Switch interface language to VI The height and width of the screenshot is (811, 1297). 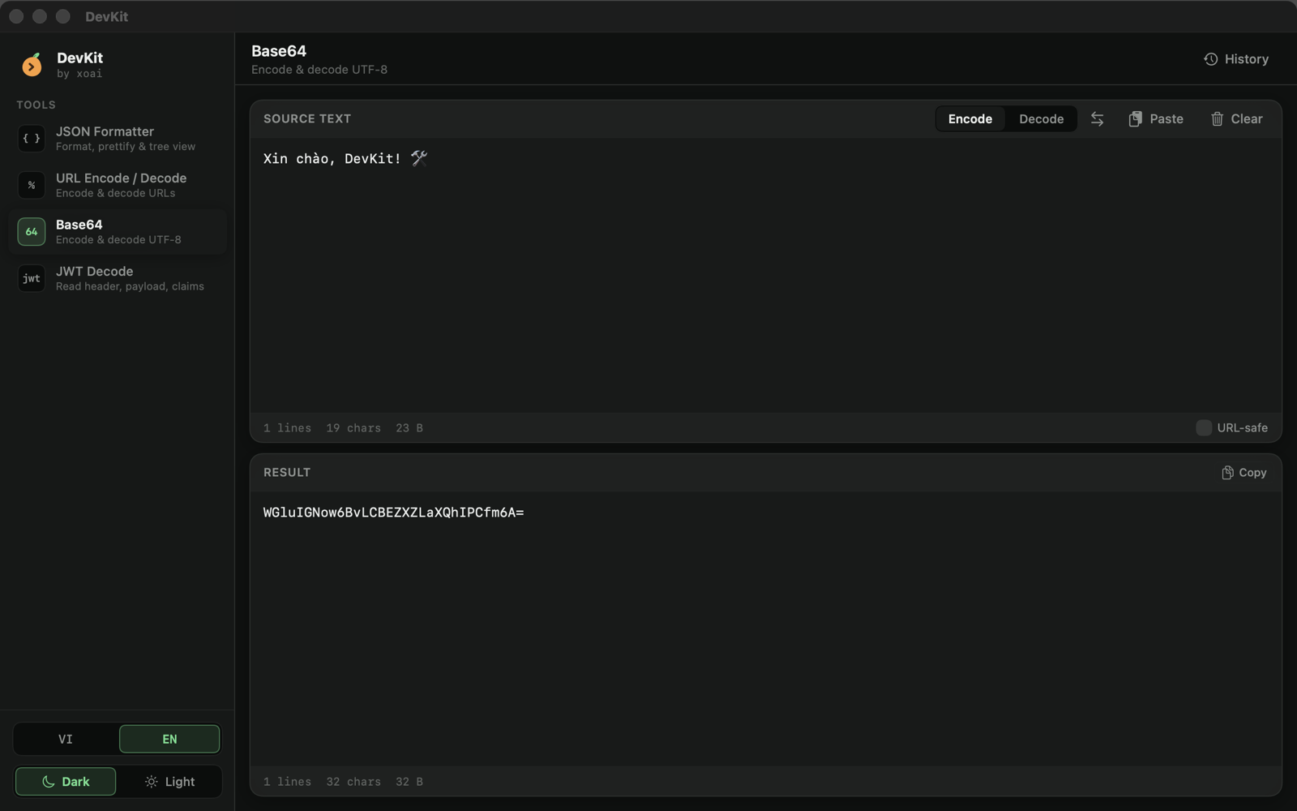[x=66, y=739]
